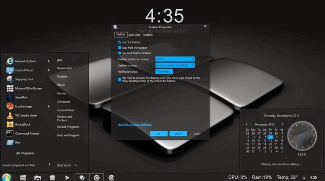Toggle Use Peek to preview desktop checkbox

120,79
